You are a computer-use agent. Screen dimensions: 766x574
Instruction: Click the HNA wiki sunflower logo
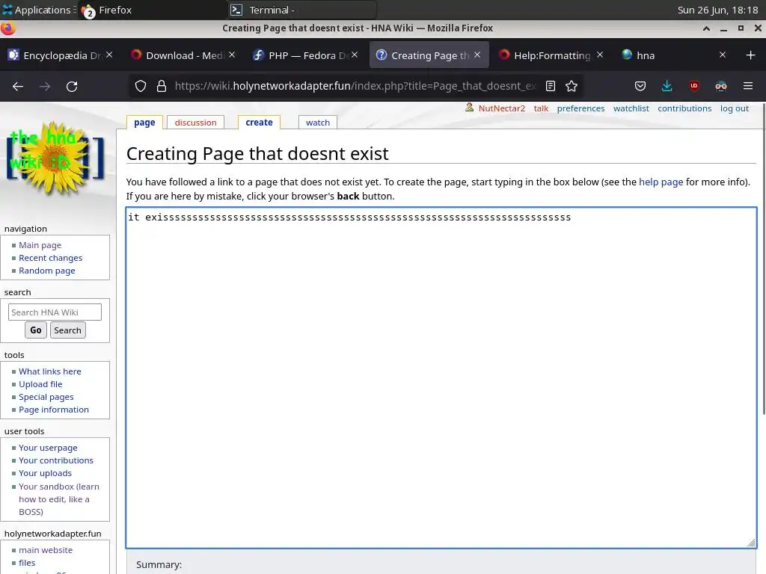[55, 157]
